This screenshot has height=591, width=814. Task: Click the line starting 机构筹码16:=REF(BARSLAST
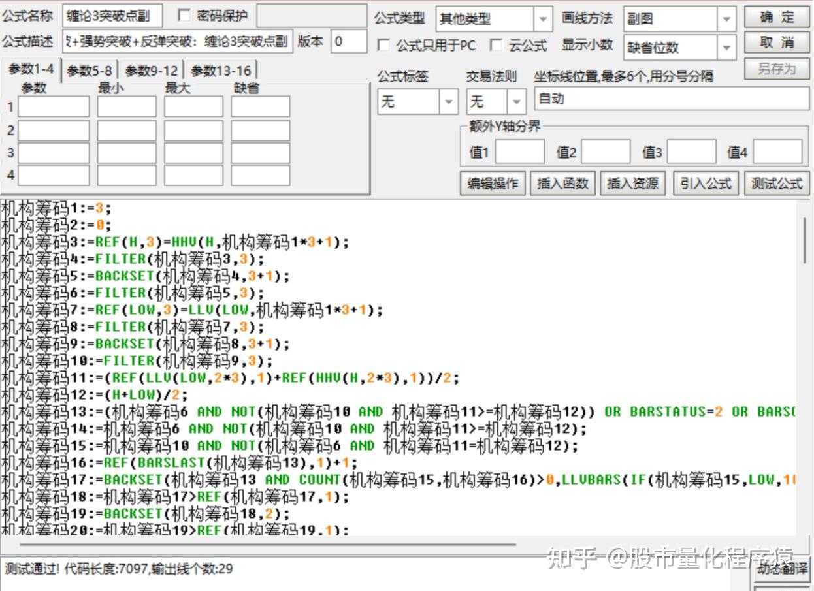click(x=179, y=463)
